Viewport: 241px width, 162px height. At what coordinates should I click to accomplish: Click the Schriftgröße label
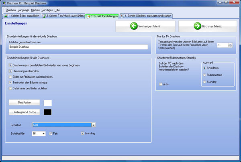coord(18,134)
